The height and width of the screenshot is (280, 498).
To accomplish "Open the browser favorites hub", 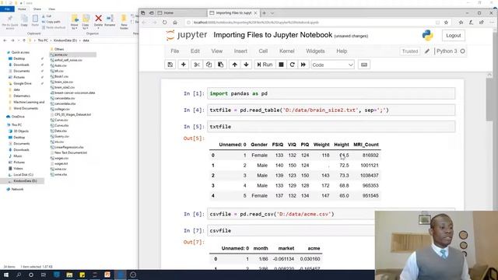I will 461,23.
